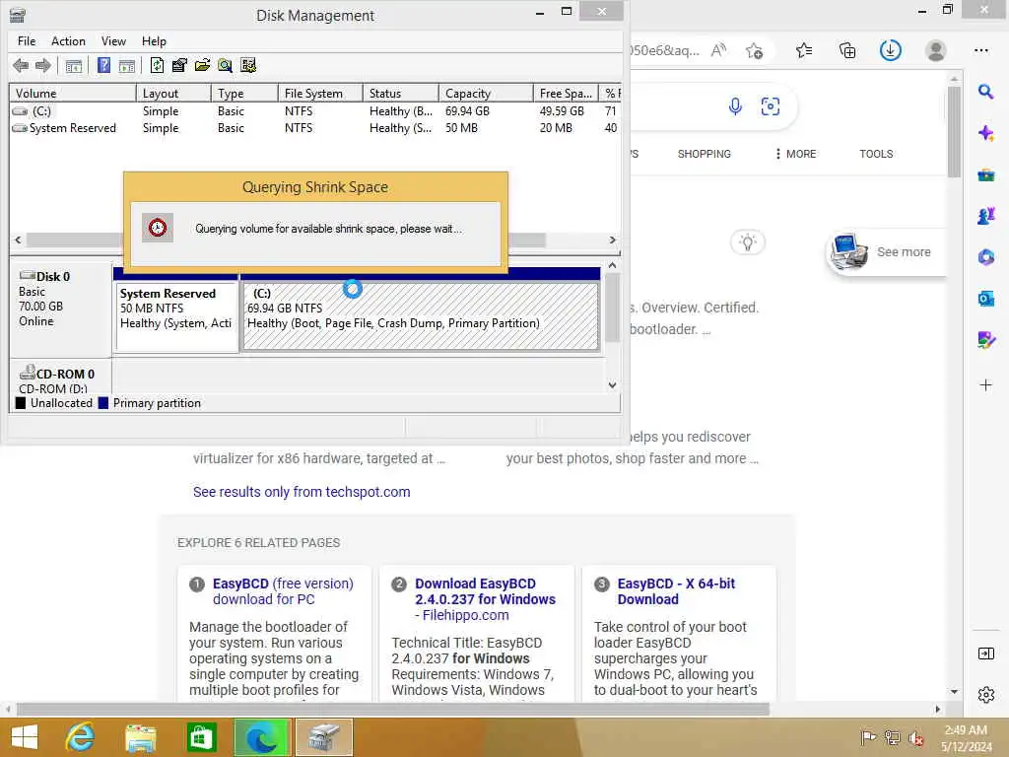Select the System Reserved partition block on Disk 0
1009x757 pixels.
point(176,316)
